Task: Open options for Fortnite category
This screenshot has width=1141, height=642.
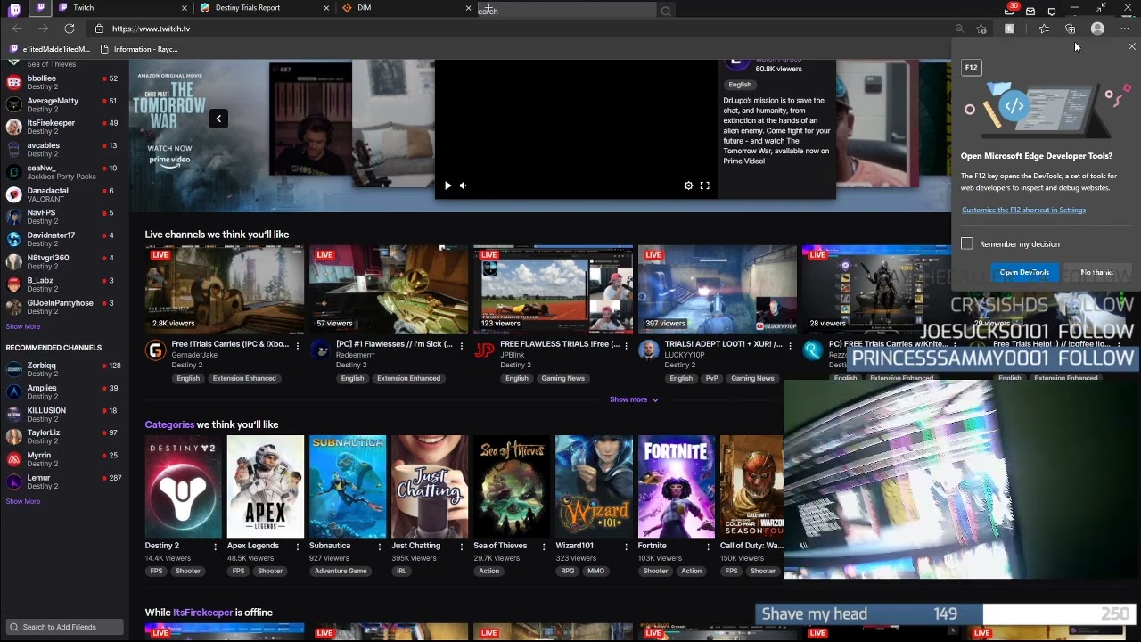Action: pos(708,547)
